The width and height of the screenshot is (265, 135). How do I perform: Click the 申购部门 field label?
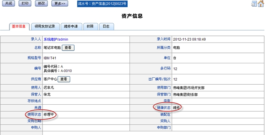164,128
